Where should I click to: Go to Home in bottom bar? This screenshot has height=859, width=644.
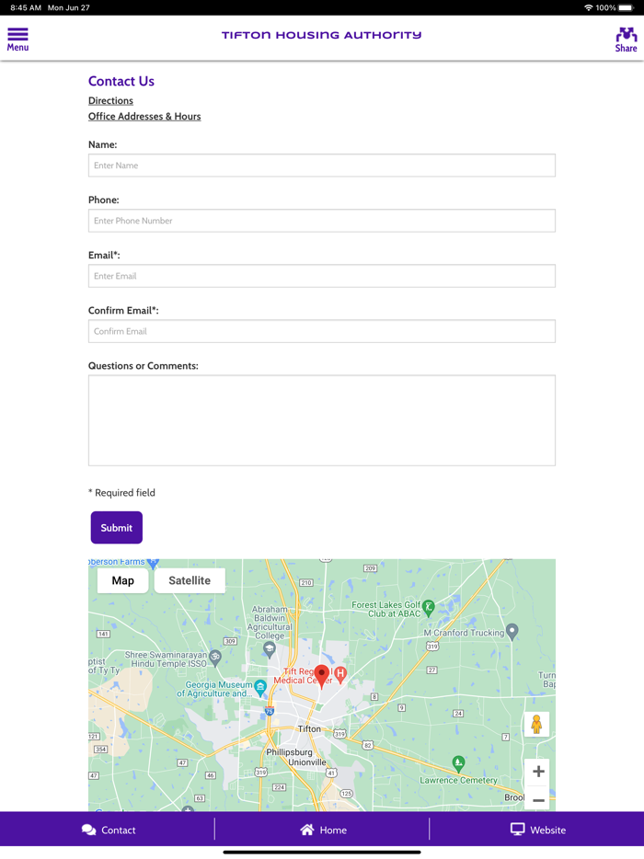323,830
